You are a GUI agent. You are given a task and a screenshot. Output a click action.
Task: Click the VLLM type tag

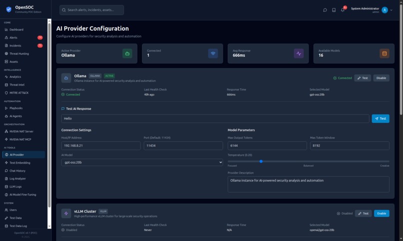pos(103,211)
